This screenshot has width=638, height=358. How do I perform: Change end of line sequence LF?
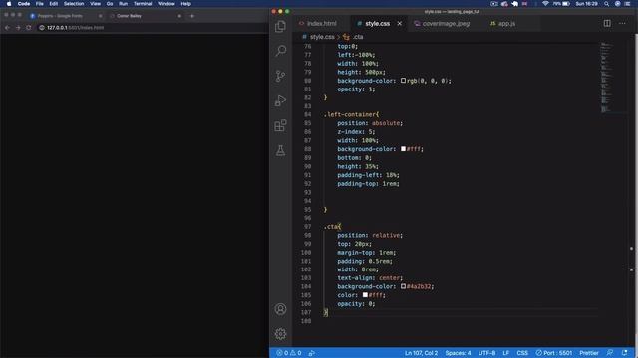click(x=506, y=353)
